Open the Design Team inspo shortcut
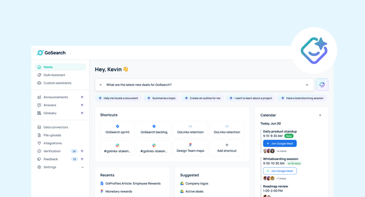365x197 pixels. coord(190,148)
